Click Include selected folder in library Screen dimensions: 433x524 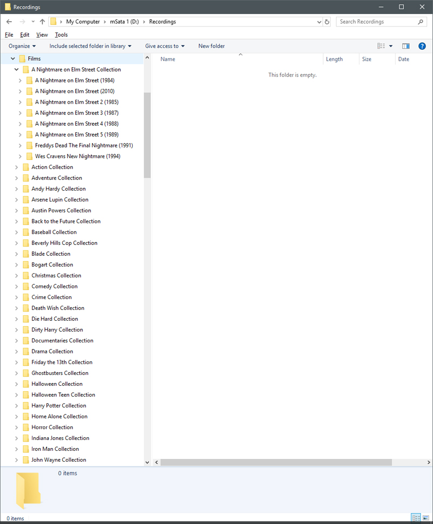pyautogui.click(x=90, y=46)
